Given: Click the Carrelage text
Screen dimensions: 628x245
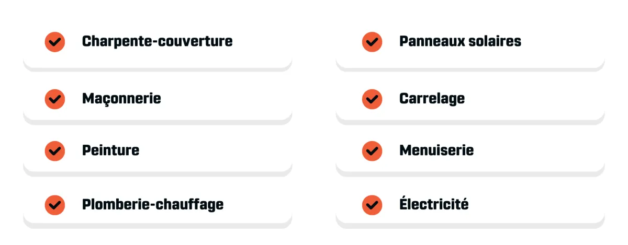Looking at the screenshot, I should [432, 98].
